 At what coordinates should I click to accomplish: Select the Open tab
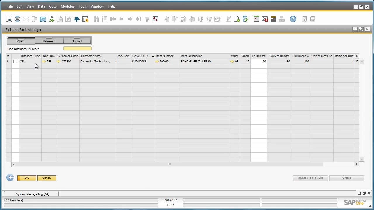21,41
